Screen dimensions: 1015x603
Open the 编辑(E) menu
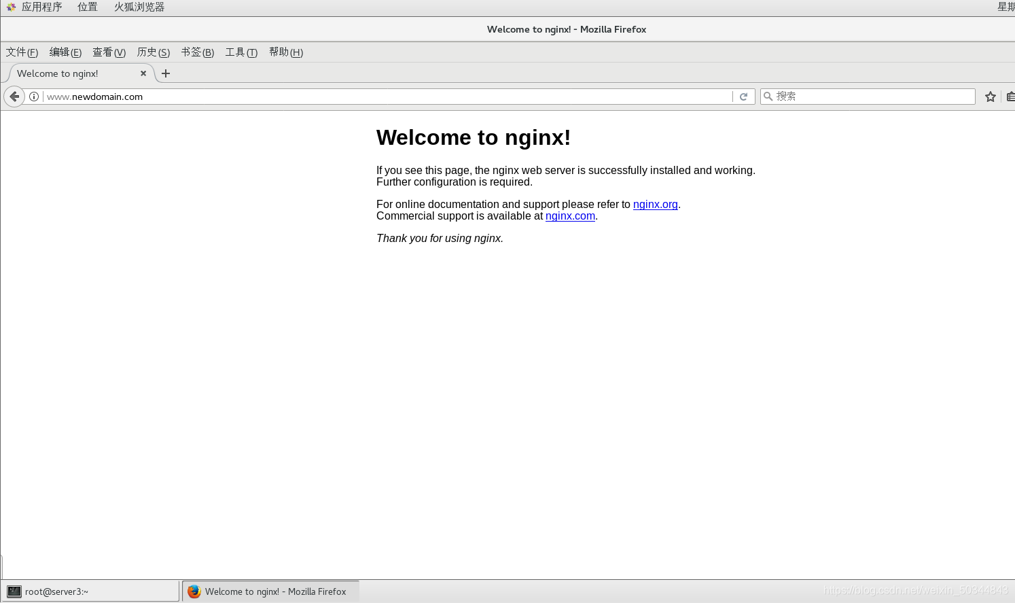65,52
